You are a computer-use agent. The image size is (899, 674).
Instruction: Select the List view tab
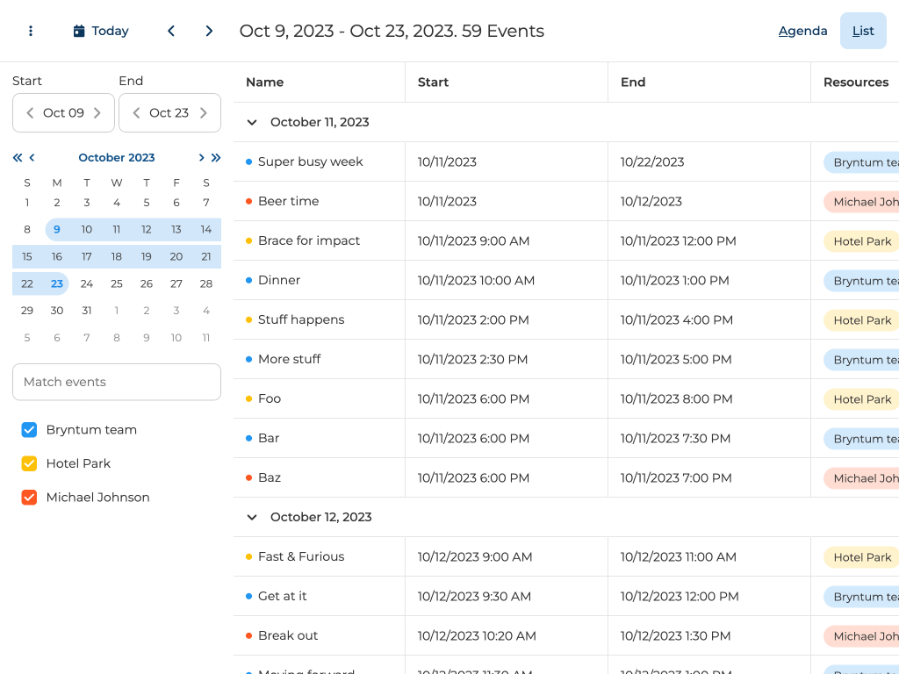(863, 31)
